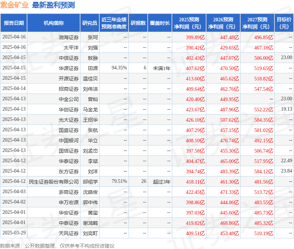Screen dimensions: 294x249
Task: Select the 79.51% accuracy cell
Action: (119, 181)
